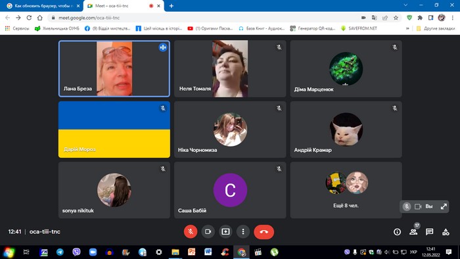Switch to the Как обновить браузер tab
Image resolution: width=460 pixels, height=259 pixels.
click(43, 6)
